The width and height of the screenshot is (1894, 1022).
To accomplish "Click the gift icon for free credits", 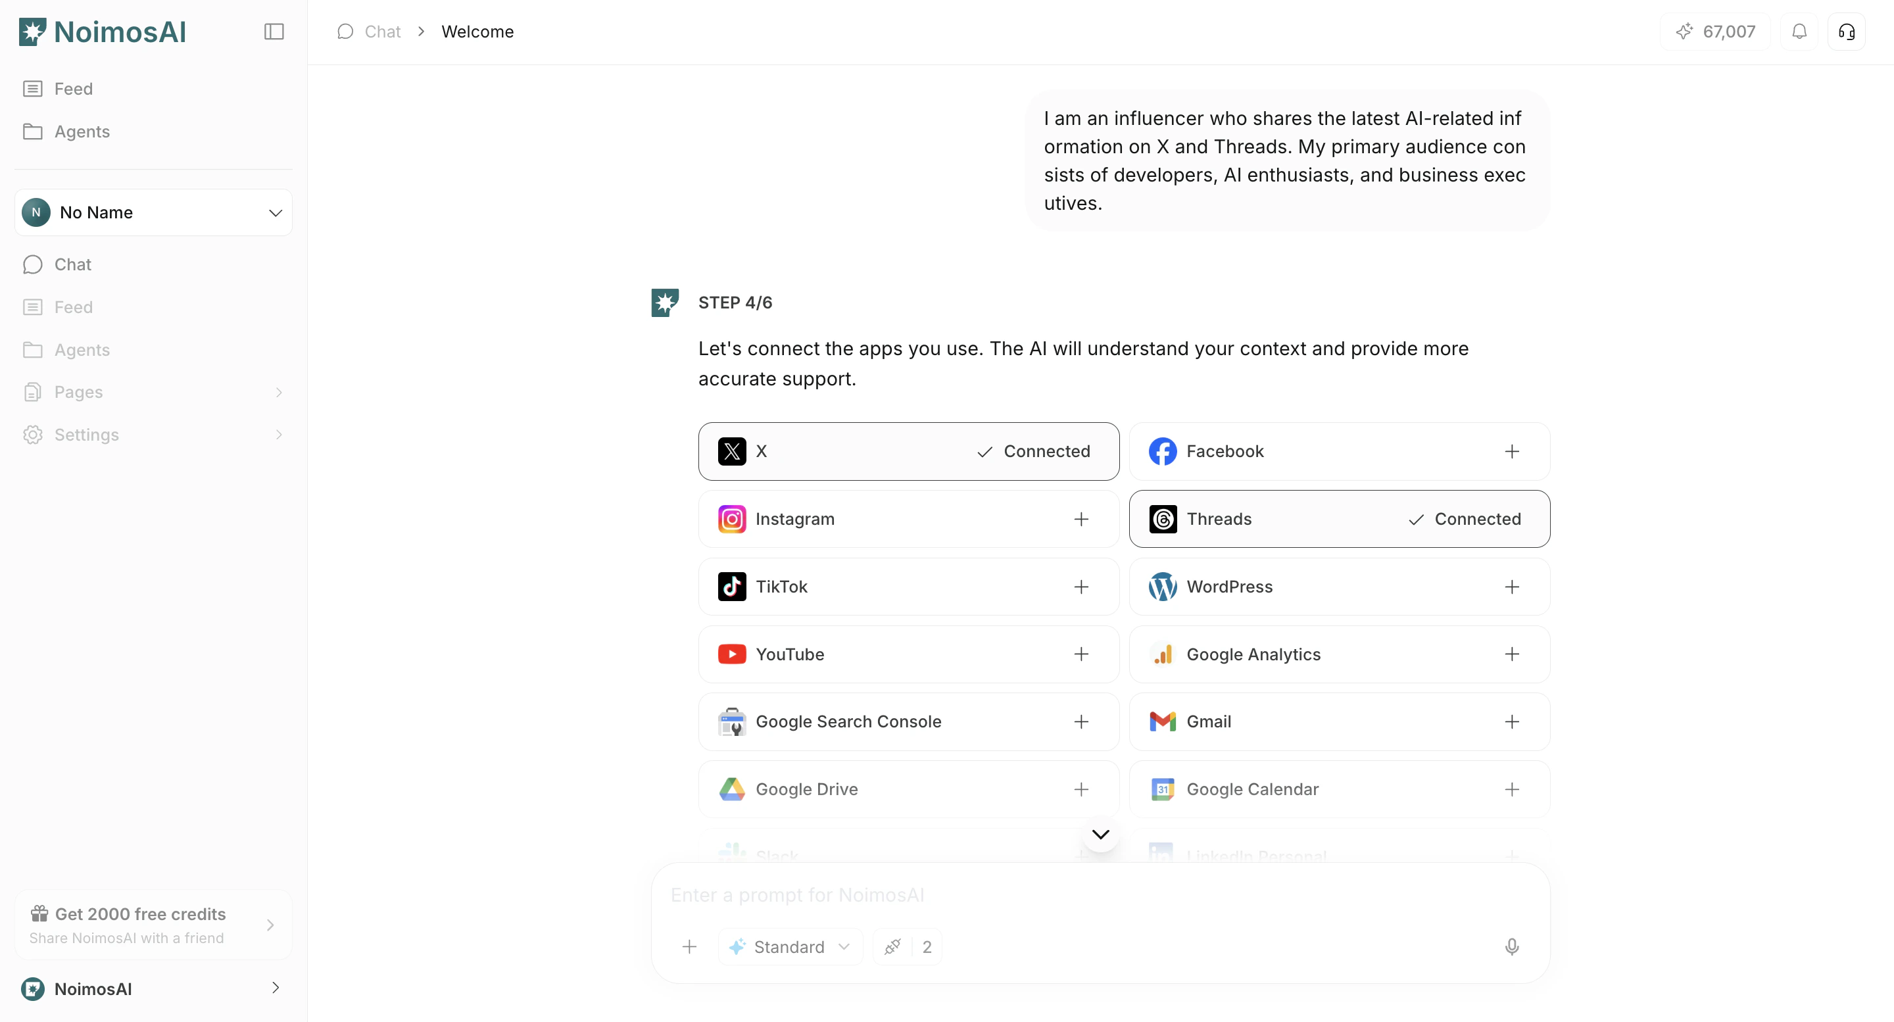I will coord(39,914).
